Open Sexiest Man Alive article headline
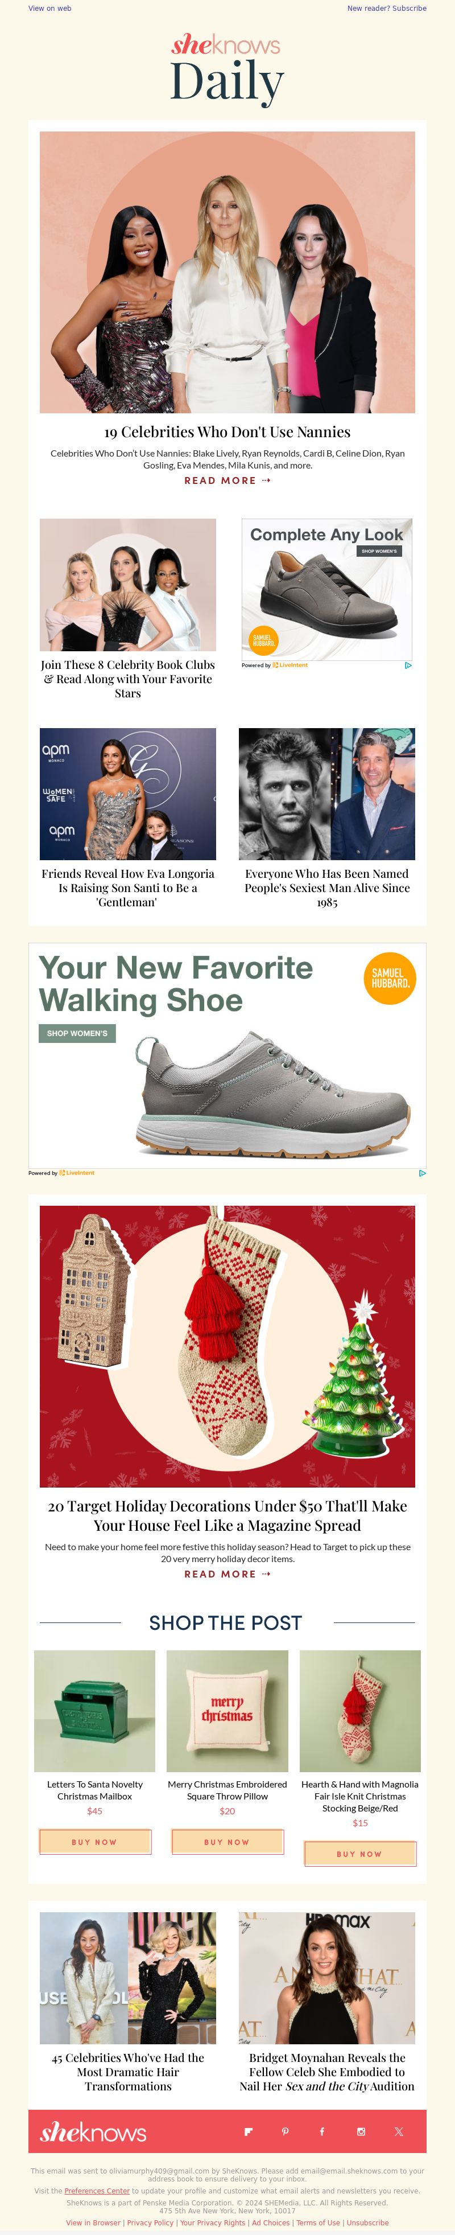Screen dimensions: 455x2235 [x=326, y=888]
